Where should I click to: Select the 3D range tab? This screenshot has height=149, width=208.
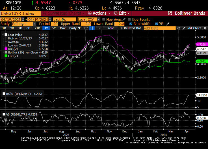12,28
